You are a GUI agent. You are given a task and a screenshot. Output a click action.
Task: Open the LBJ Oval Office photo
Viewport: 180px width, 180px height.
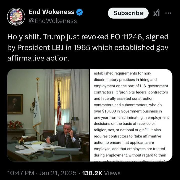tap(48, 115)
